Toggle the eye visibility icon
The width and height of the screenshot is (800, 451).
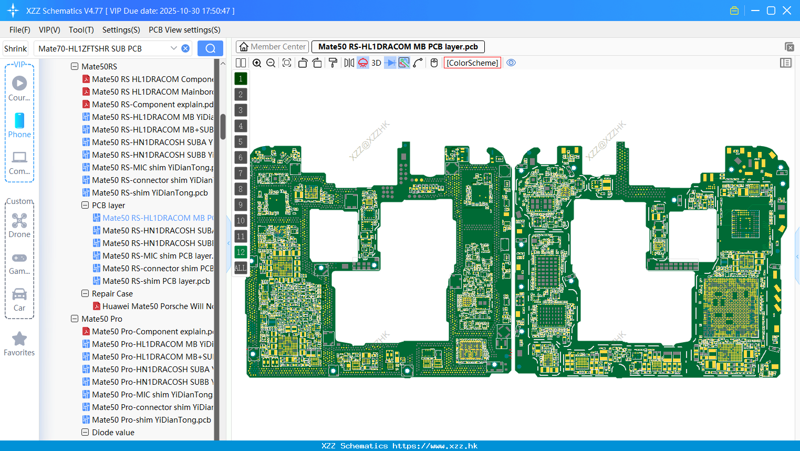511,63
